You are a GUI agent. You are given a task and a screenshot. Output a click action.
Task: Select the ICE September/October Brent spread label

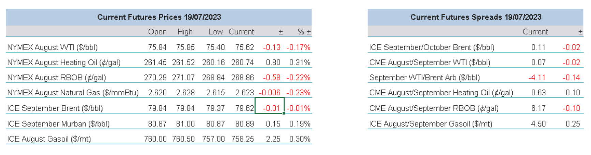pos(431,47)
